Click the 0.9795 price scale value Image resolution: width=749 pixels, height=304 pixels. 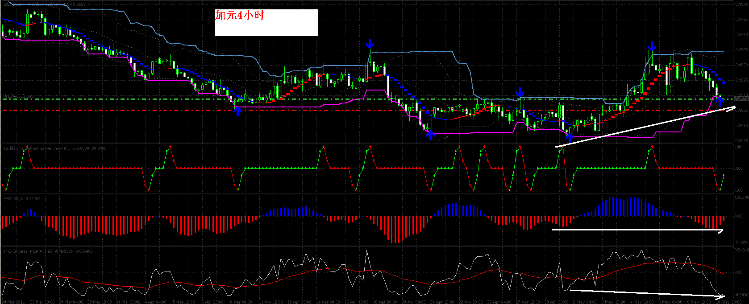click(741, 20)
